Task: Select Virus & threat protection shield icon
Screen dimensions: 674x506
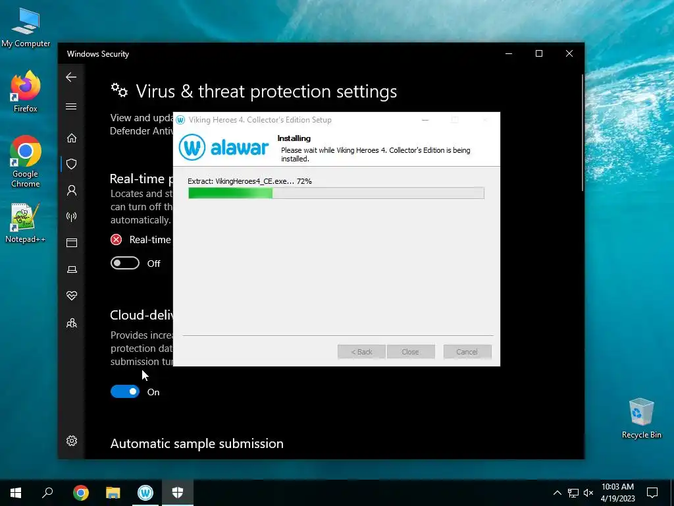Action: pyautogui.click(x=71, y=164)
